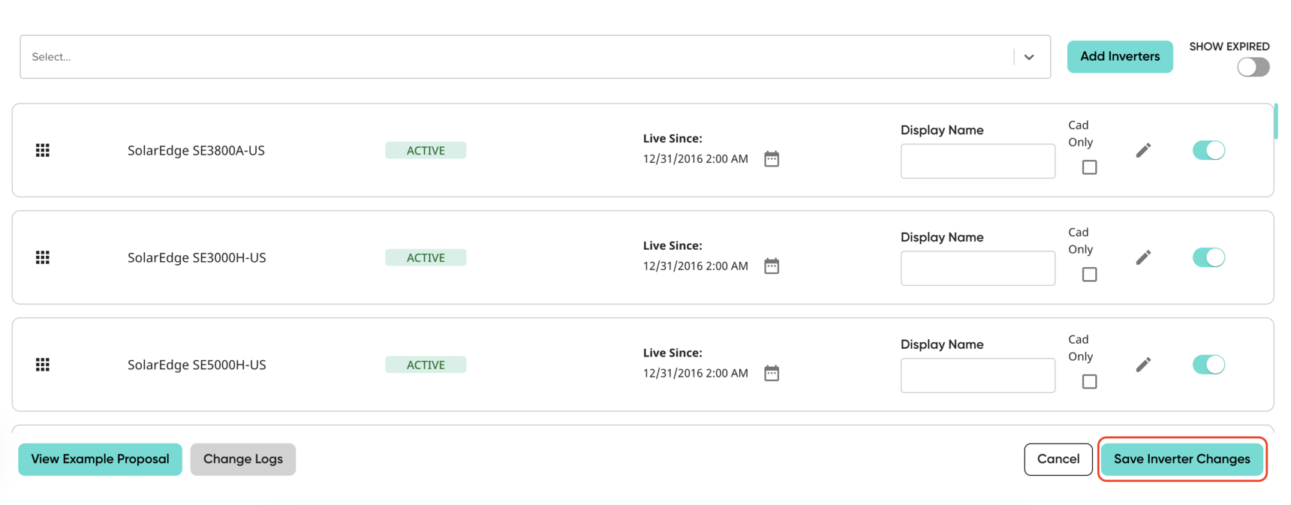Open the Change Logs
Screen dimensions: 1291x505
243,459
